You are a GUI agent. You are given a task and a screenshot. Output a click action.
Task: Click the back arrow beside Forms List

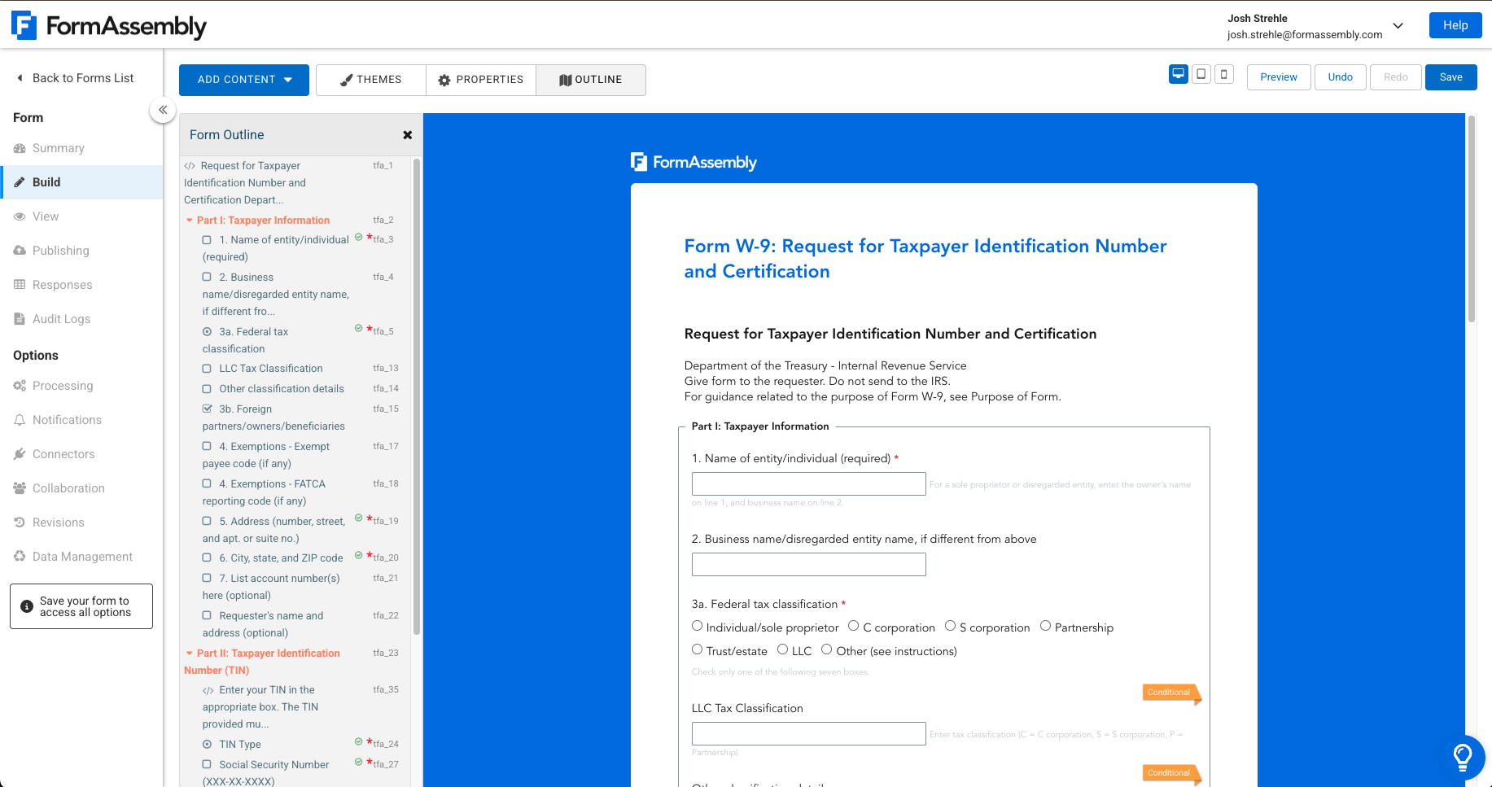pyautogui.click(x=20, y=78)
